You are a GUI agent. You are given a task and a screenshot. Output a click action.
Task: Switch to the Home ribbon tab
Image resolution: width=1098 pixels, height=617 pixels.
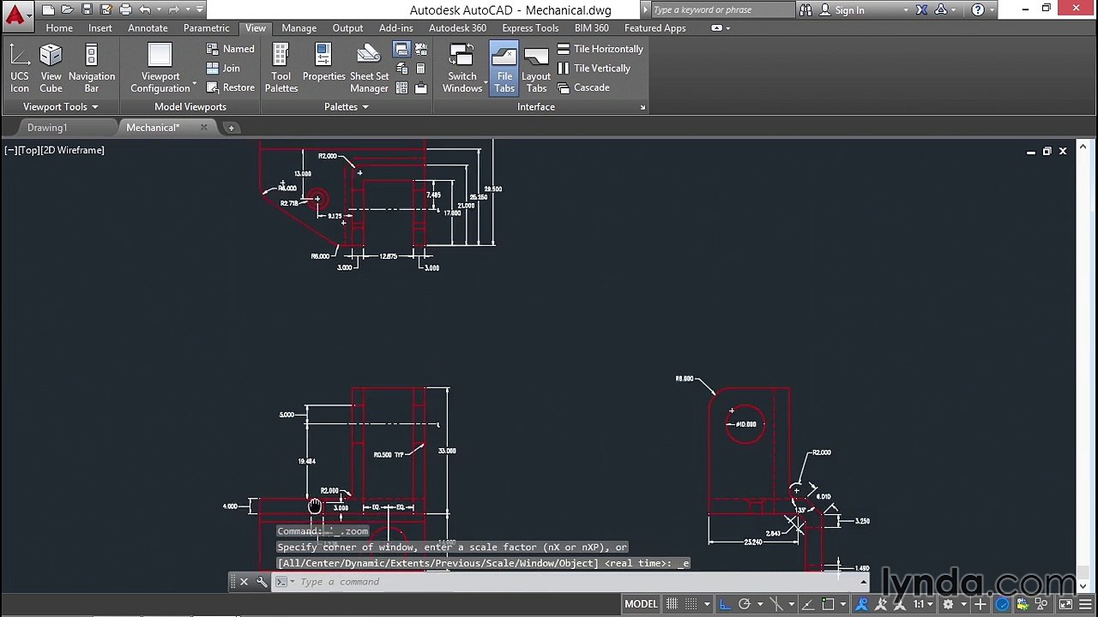(59, 28)
